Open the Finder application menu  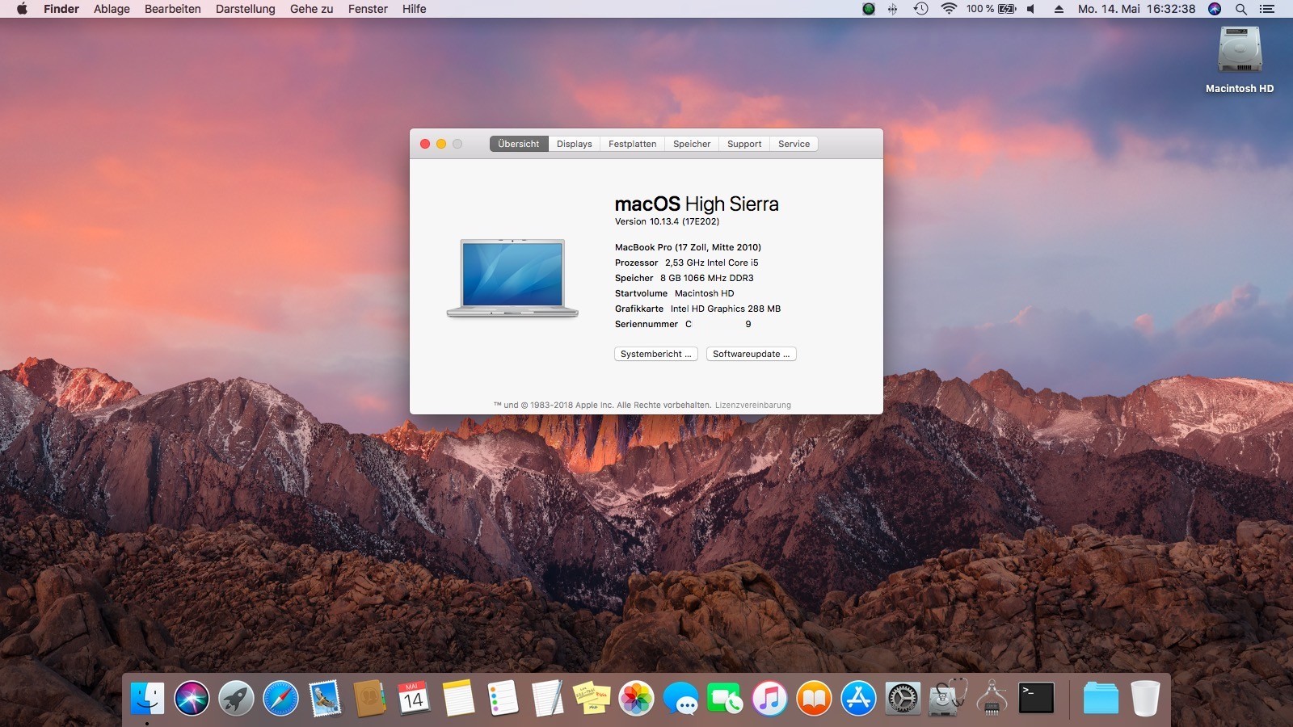[61, 9]
